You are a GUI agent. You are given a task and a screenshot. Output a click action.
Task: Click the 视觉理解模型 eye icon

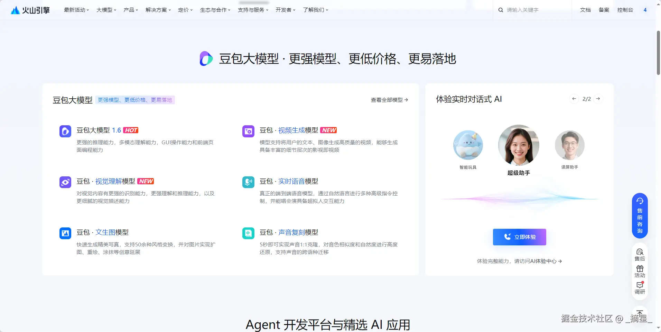click(65, 182)
